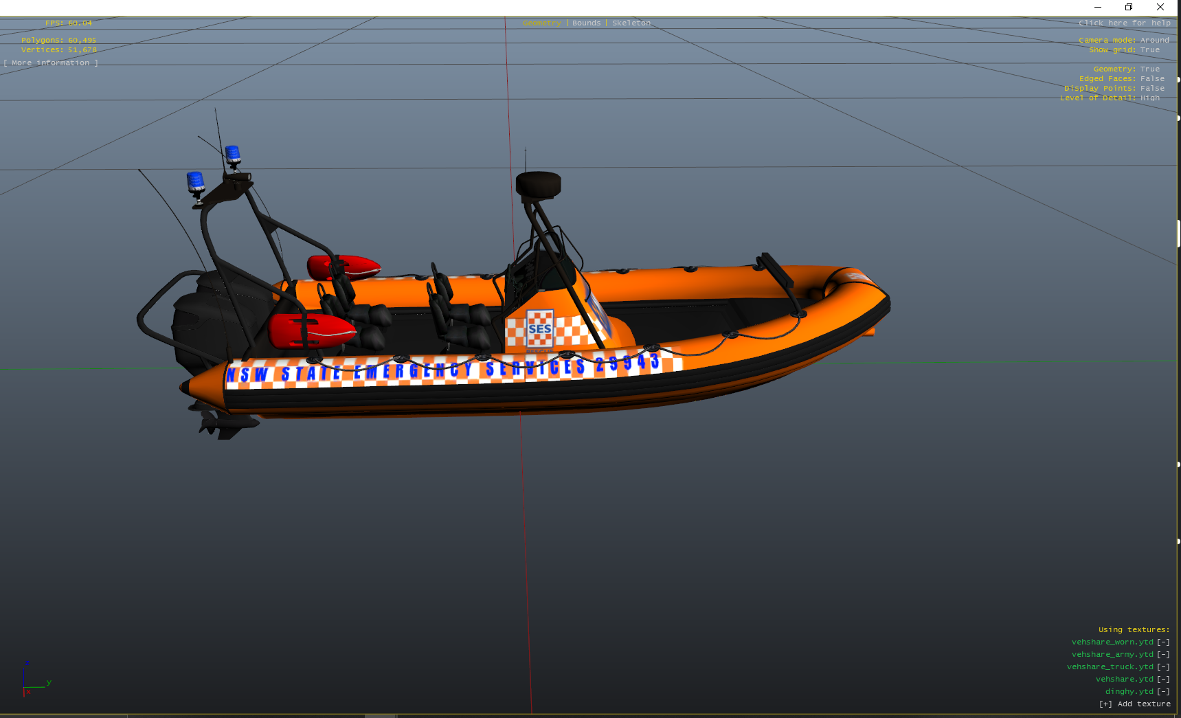
Task: Enable the Edged Faces option
Action: 1152,79
